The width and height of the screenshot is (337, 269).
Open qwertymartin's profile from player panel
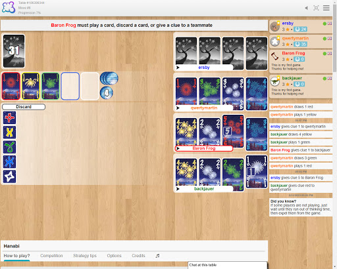coord(296,38)
